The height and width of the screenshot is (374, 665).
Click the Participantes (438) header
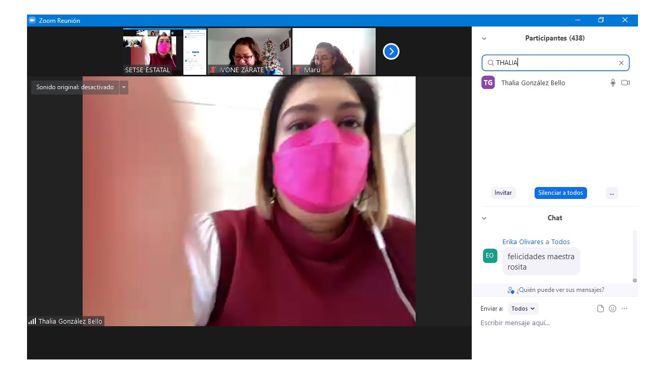click(x=555, y=38)
